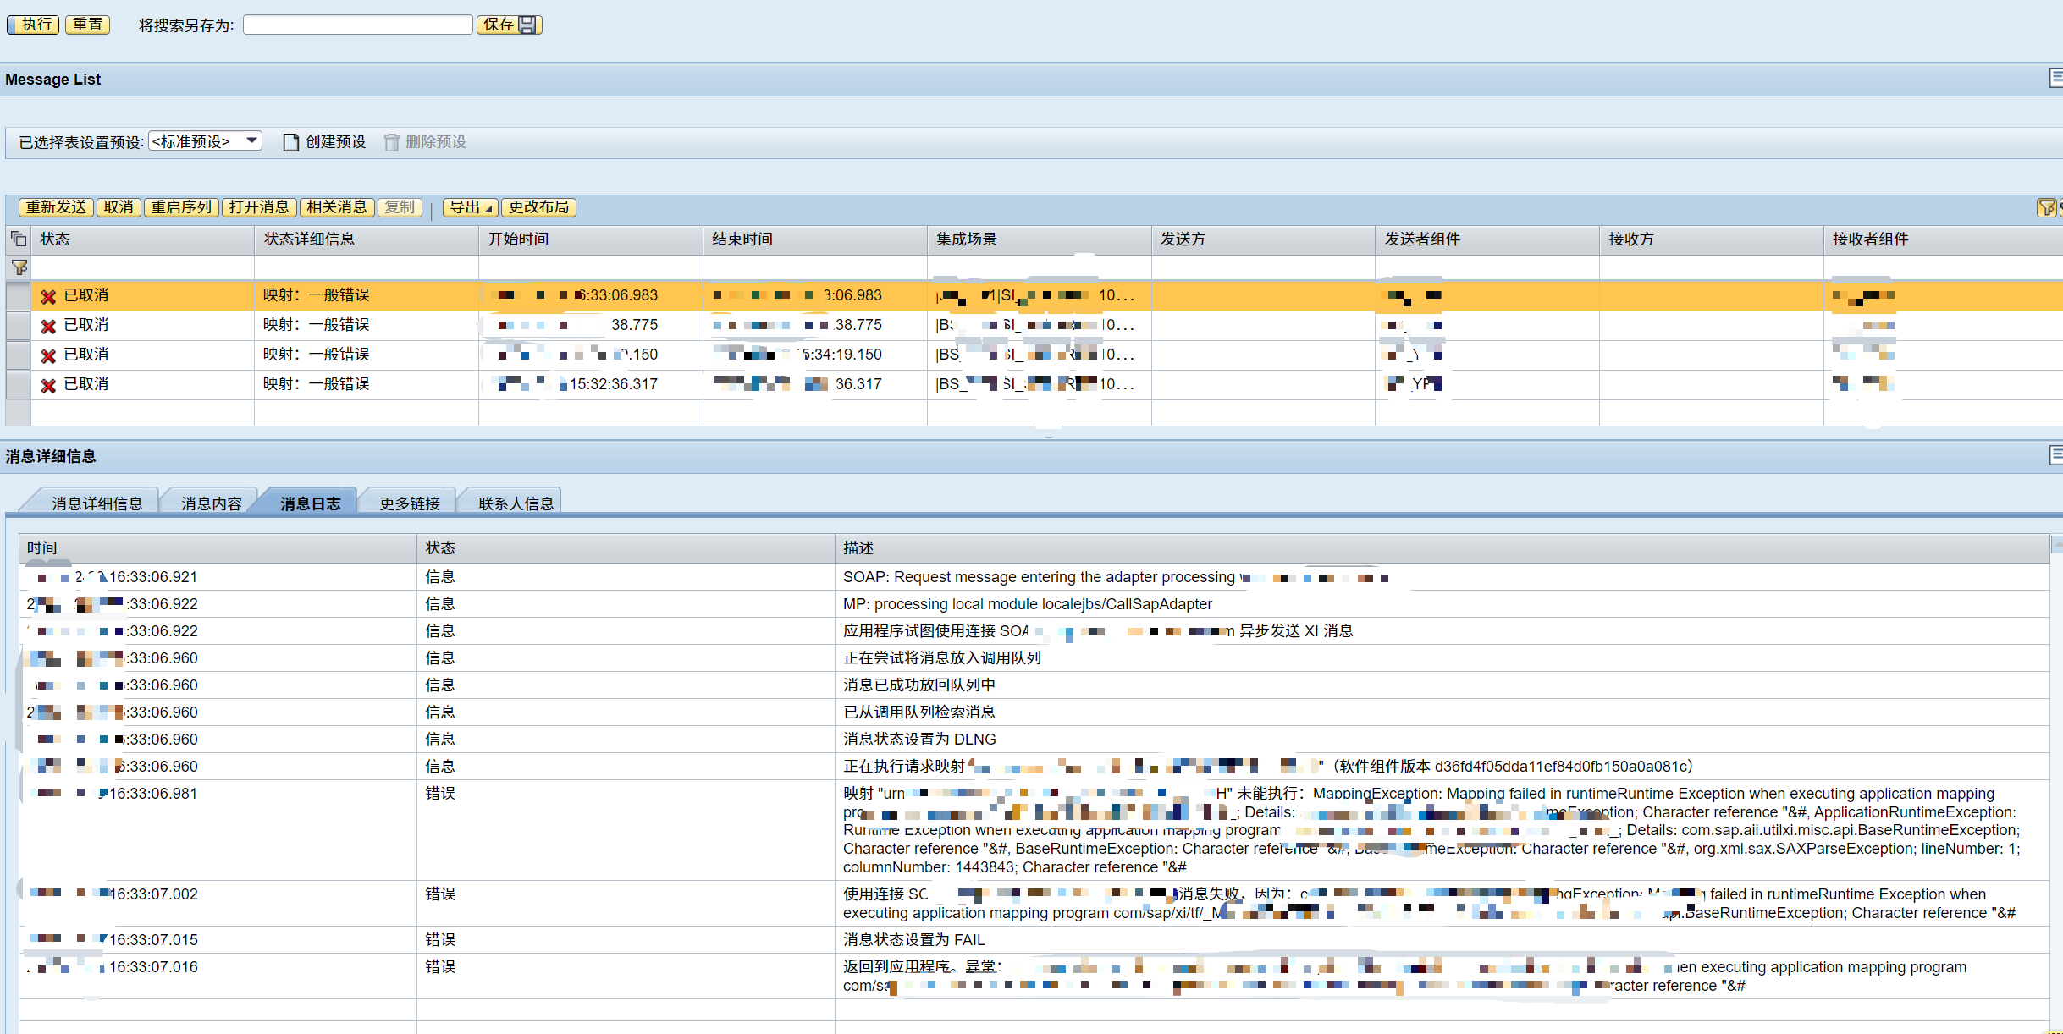This screenshot has height=1034, width=2063.
Task: Click the 更改布局 button
Action: 538,207
